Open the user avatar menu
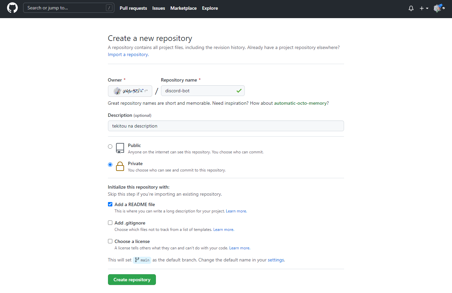Image resolution: width=452 pixels, height=293 pixels. click(439, 8)
